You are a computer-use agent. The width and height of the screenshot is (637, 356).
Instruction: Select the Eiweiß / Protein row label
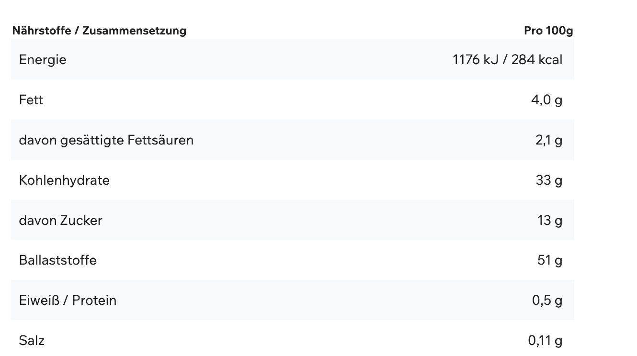tap(68, 300)
